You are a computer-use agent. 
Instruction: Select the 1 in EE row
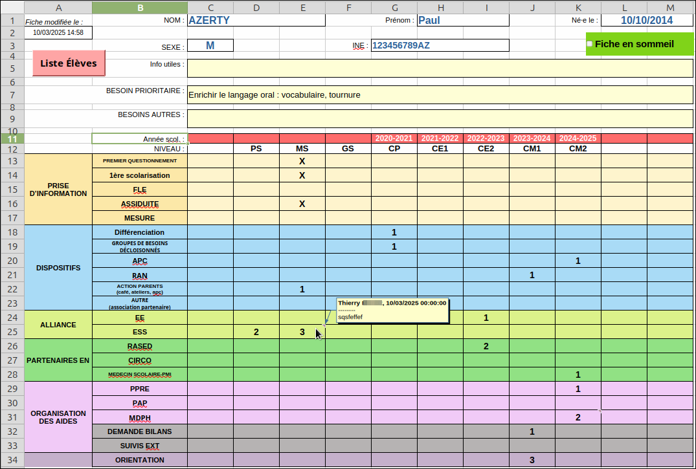pos(486,318)
